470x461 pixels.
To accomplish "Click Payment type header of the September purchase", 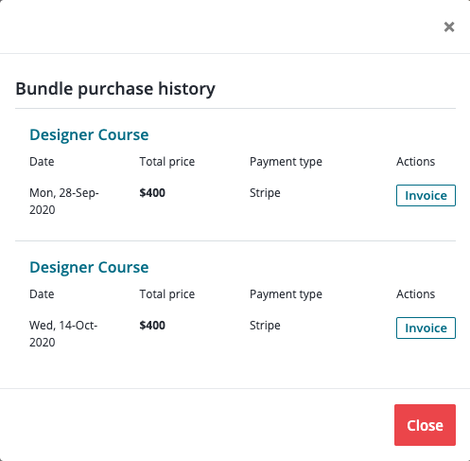I will coord(286,162).
